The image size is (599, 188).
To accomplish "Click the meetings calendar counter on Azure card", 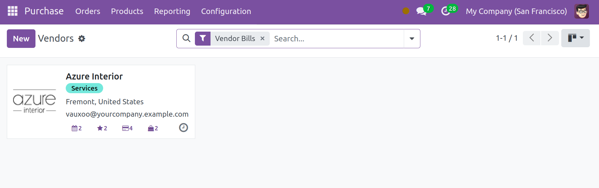I will [x=77, y=128].
